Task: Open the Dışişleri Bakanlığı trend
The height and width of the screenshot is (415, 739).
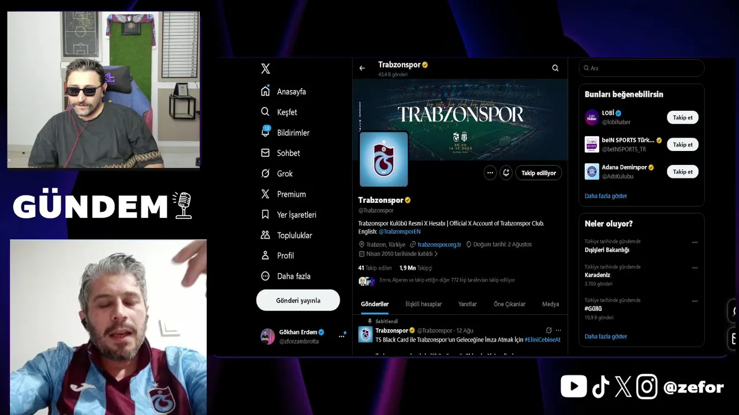Action: pyautogui.click(x=607, y=250)
